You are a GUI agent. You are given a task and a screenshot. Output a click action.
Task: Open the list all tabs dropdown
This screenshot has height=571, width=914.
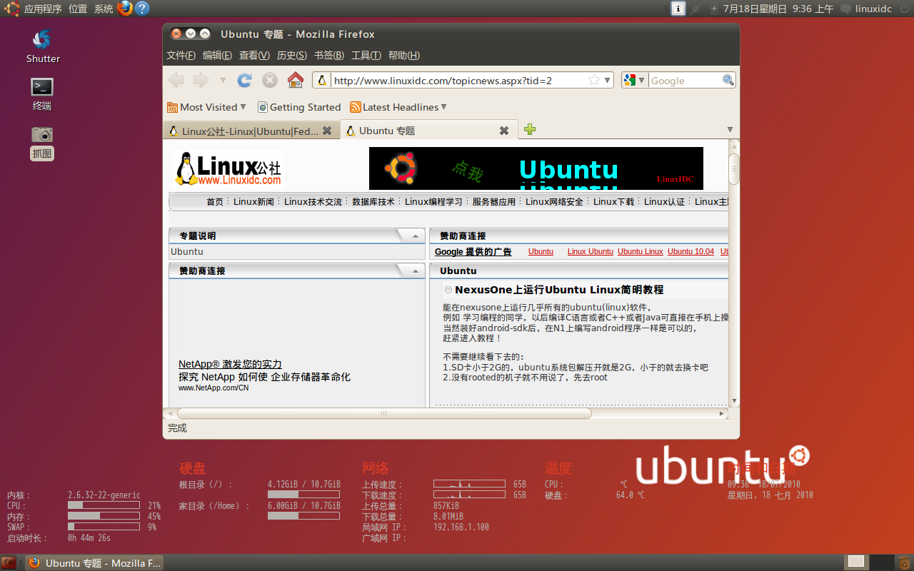730,130
